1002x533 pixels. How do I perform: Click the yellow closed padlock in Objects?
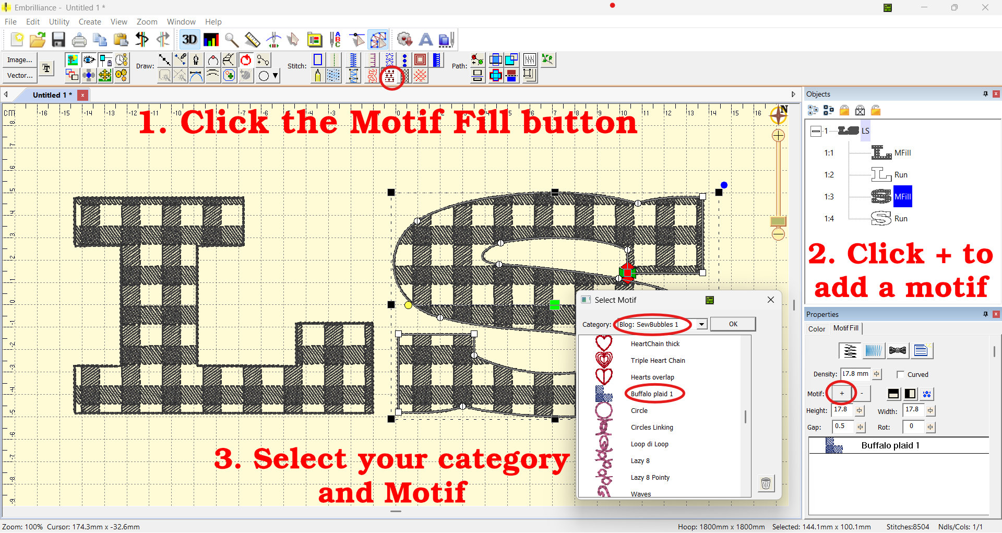point(844,110)
